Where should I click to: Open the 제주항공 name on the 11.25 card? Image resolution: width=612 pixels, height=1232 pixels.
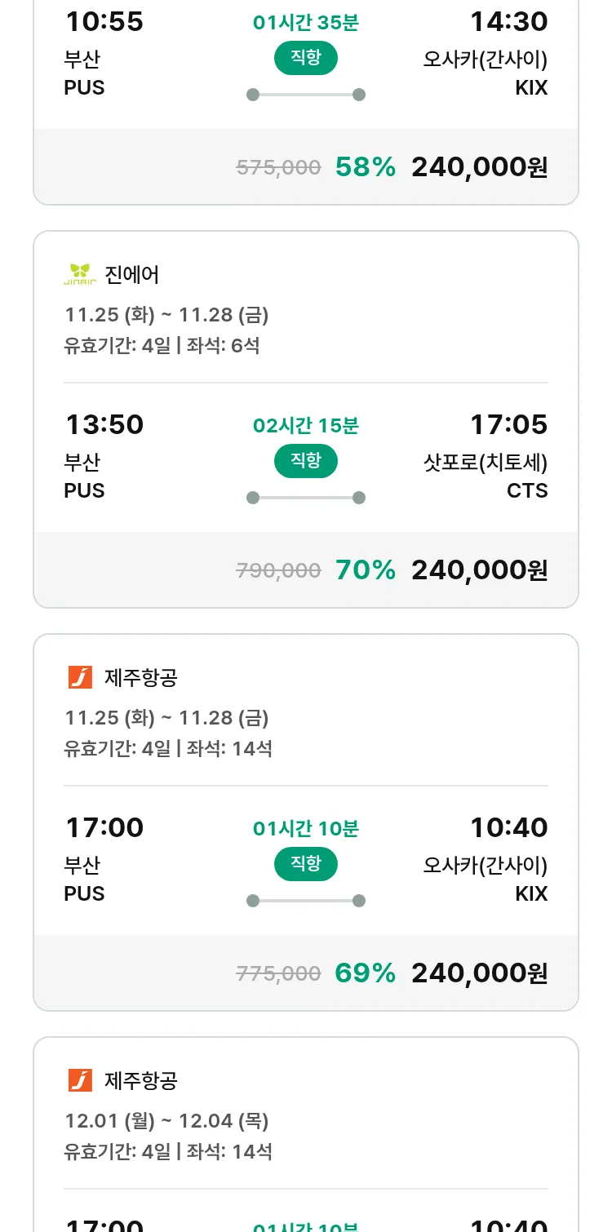141,678
